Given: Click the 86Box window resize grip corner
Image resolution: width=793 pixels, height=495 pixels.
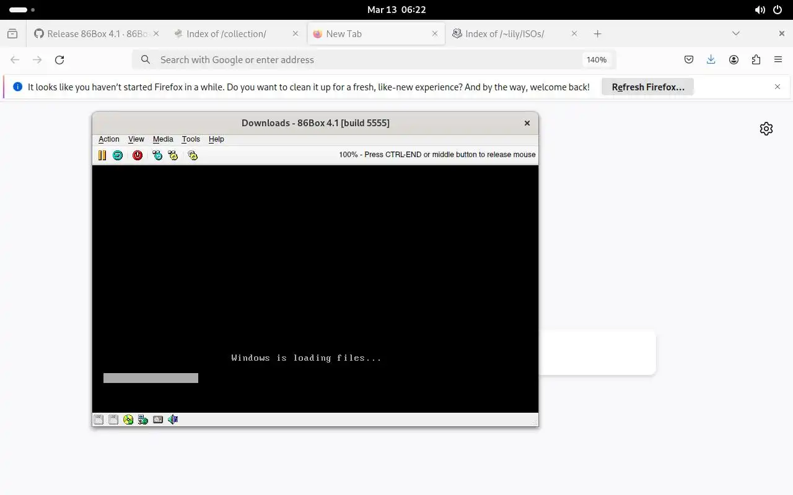Looking at the screenshot, I should (534, 422).
